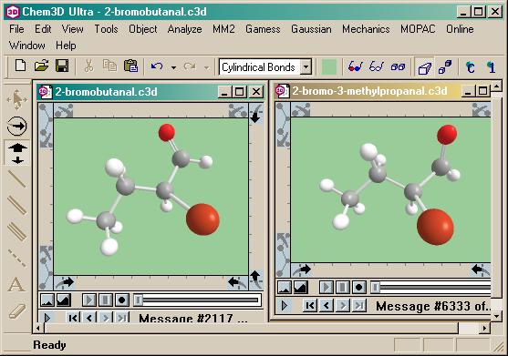Select the eraser tool in left toolbar

click(16, 310)
